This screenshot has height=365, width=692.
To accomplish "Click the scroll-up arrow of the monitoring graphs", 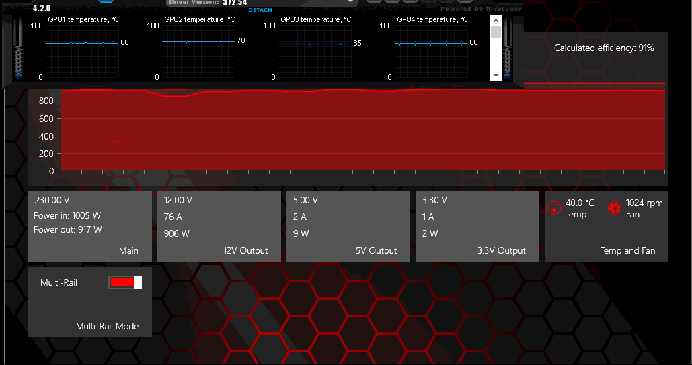I will pos(496,21).
